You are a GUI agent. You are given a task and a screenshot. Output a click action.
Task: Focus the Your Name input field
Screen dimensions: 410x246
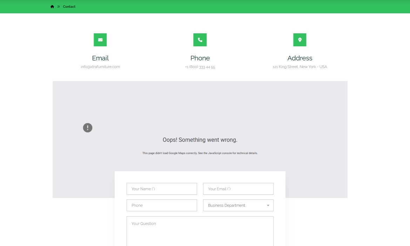tap(162, 189)
